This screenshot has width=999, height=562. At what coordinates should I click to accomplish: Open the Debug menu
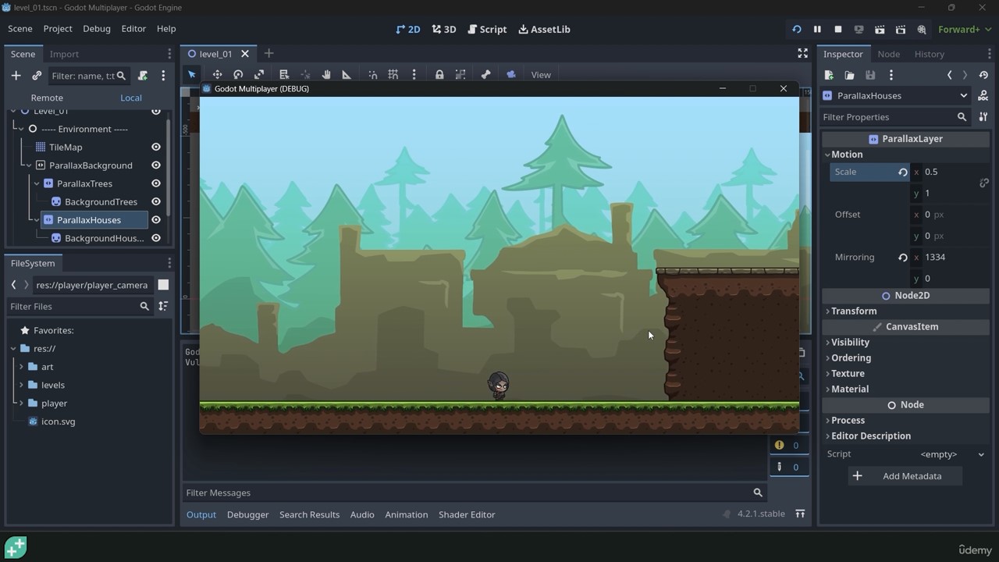coord(97,29)
